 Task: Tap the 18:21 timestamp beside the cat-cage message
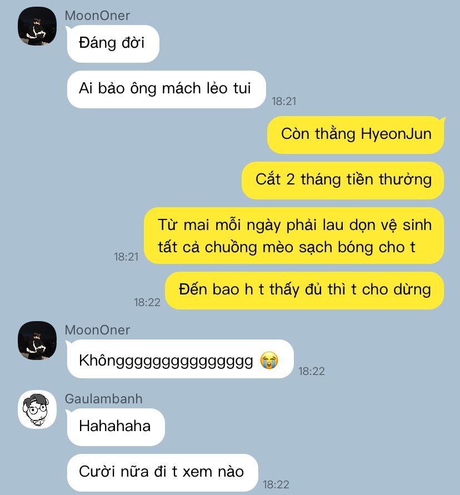click(x=126, y=257)
